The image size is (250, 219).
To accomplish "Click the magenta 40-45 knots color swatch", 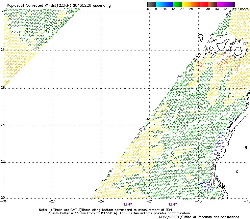I will point(222,4).
